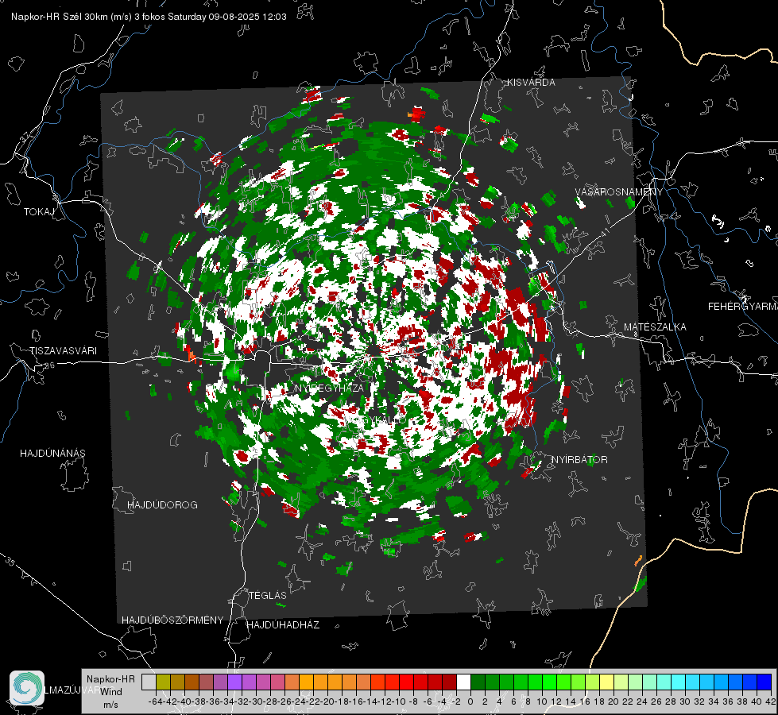Pick the dark red swatch between -4 and -2
Image resolution: width=778 pixels, height=715 pixels.
point(449,682)
